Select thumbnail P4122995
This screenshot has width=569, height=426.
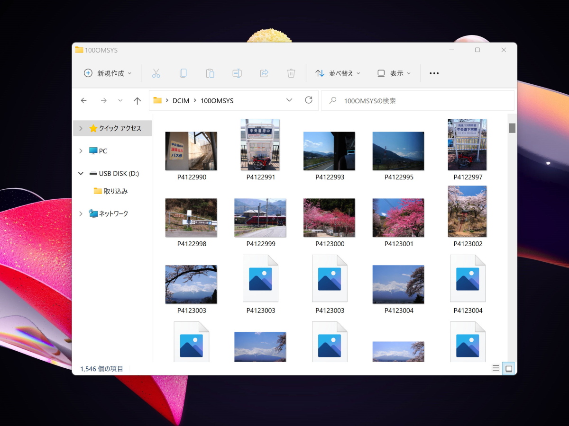pos(398,151)
